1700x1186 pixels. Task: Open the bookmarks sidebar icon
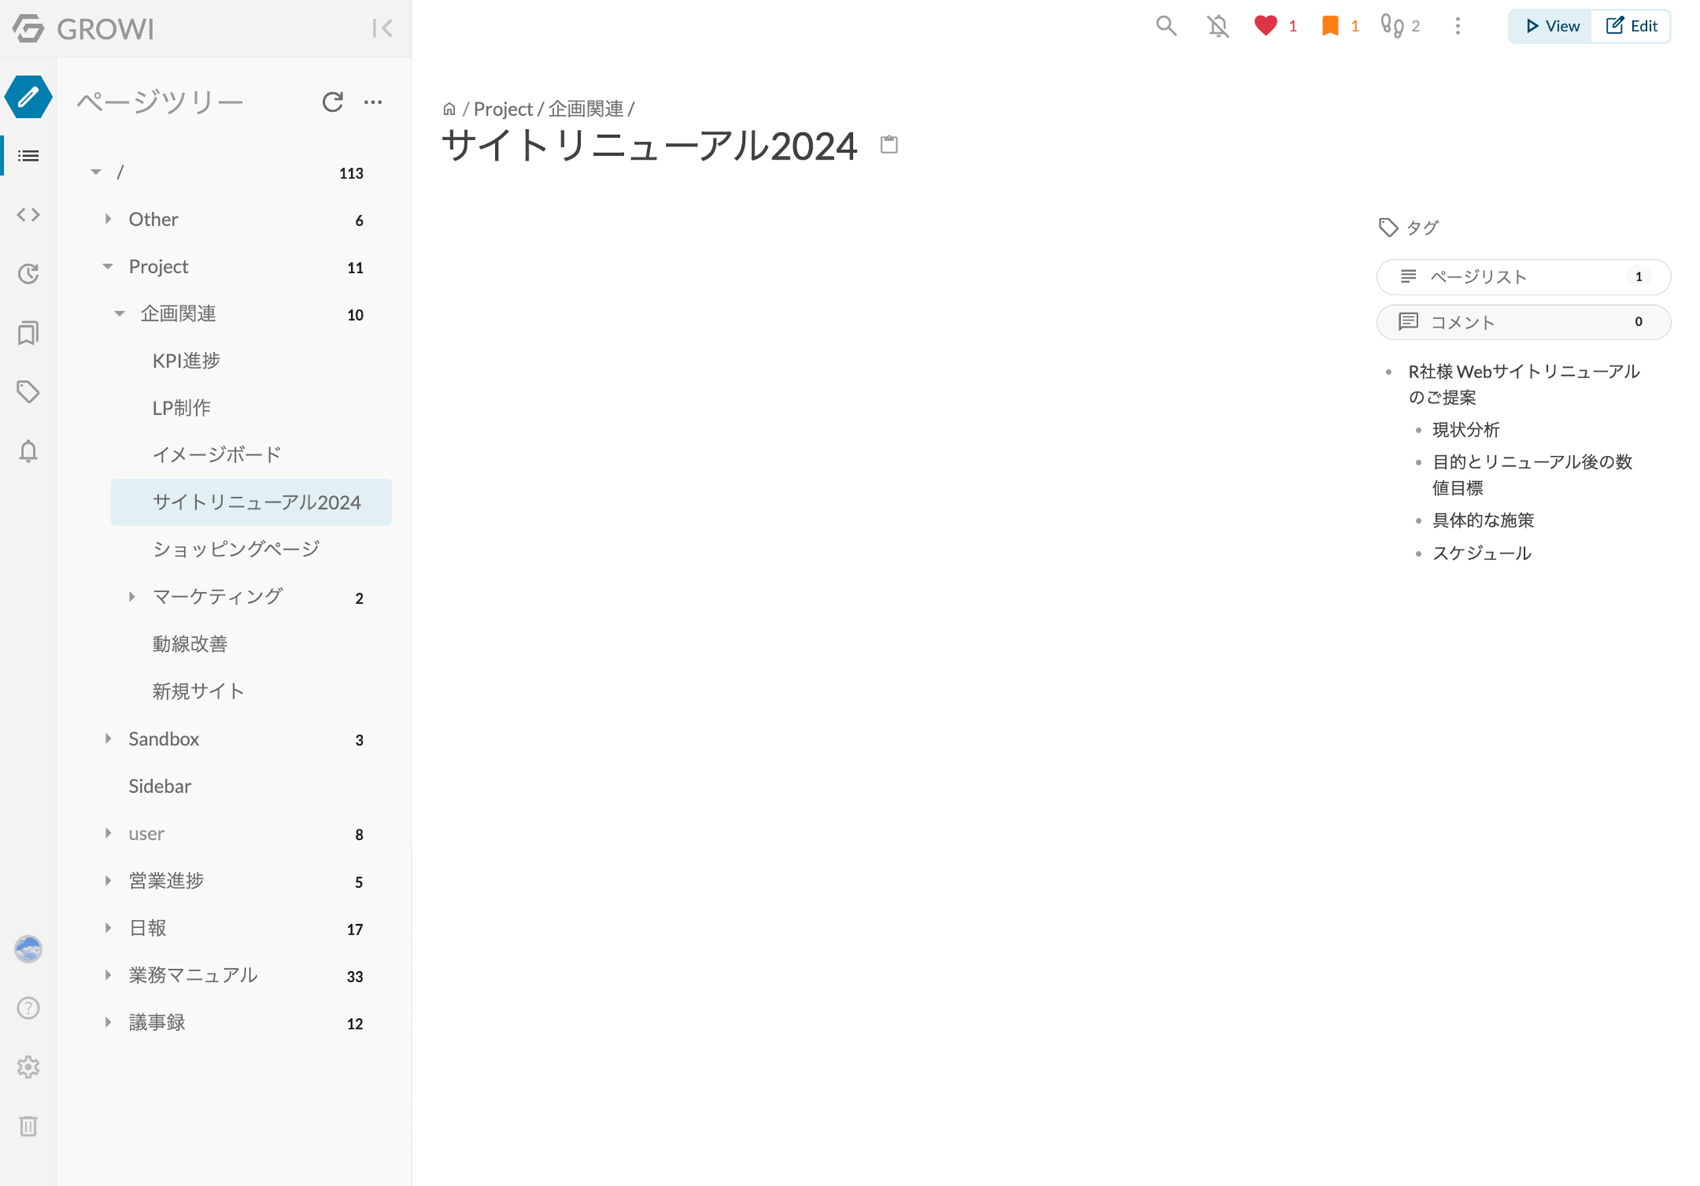[28, 333]
